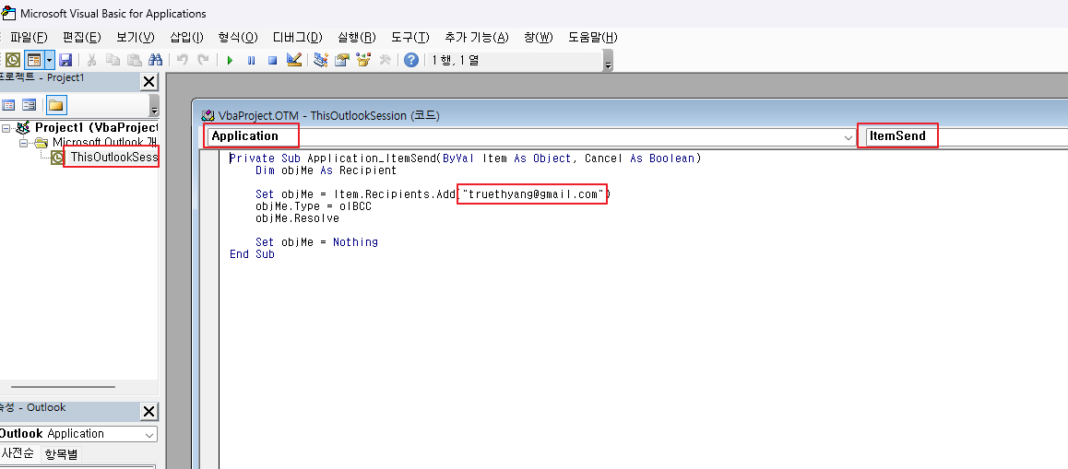The height and width of the screenshot is (469, 1068).
Task: Open the Insert object dropdown arrow
Action: (49, 60)
